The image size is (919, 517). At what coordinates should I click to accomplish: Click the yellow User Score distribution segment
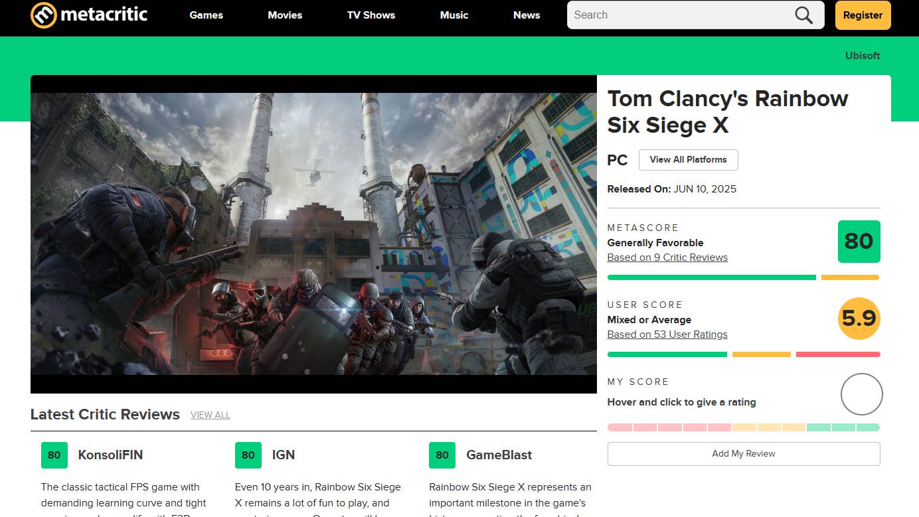tap(761, 354)
